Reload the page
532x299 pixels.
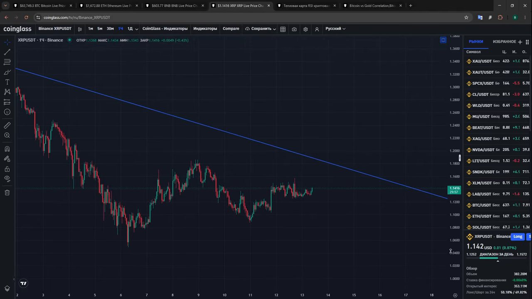[26, 17]
